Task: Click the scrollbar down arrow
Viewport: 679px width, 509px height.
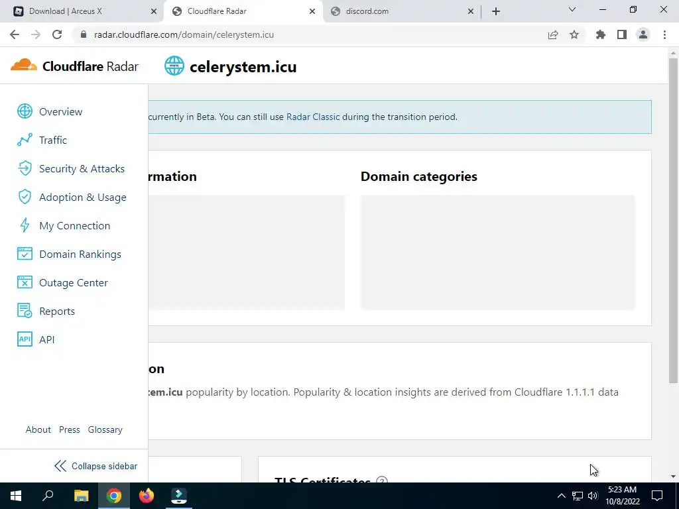Action: (x=673, y=477)
